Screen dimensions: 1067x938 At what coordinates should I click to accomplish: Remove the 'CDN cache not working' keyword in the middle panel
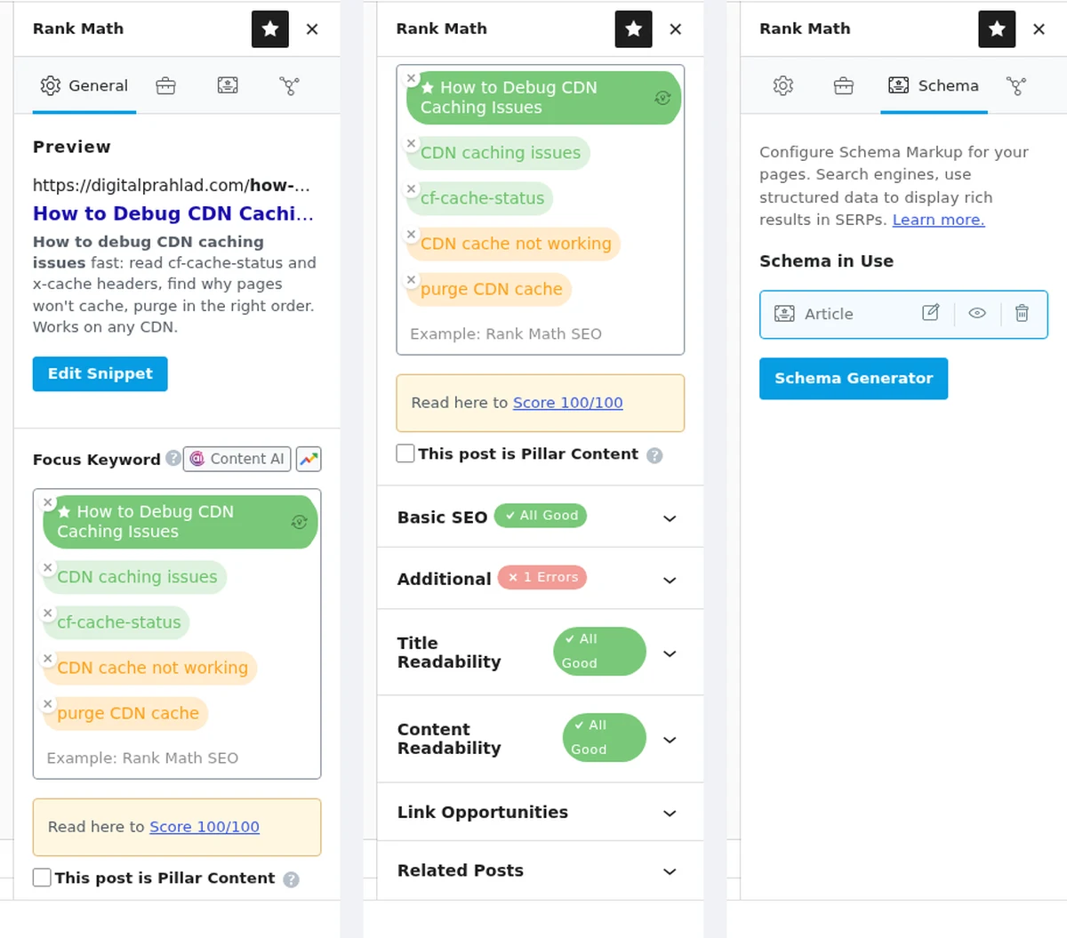pyautogui.click(x=411, y=234)
